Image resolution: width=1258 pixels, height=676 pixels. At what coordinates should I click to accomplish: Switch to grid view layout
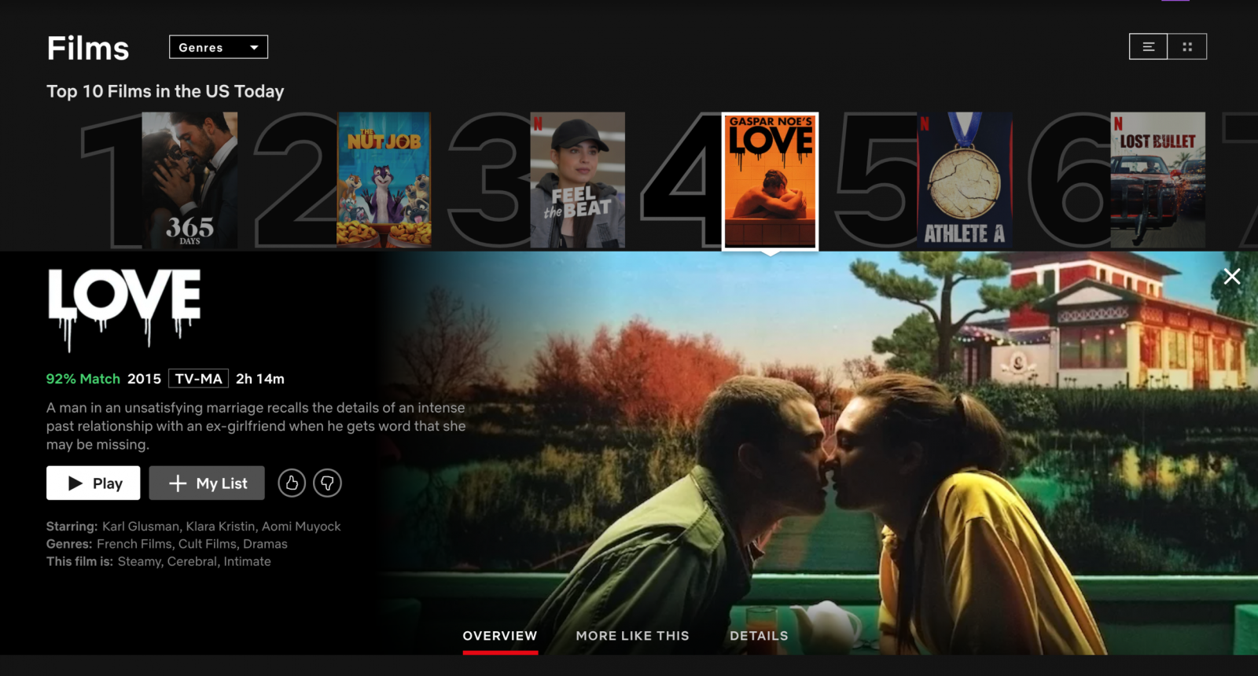click(1187, 47)
